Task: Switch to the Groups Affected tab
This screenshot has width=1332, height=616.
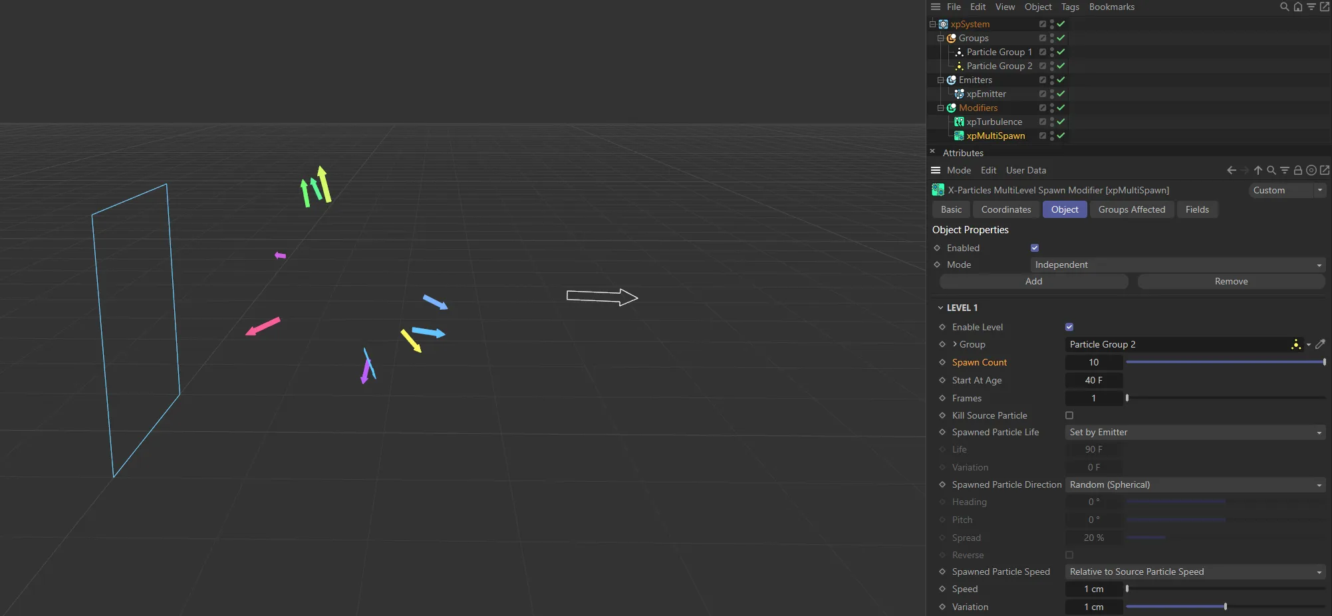Action: (x=1131, y=209)
